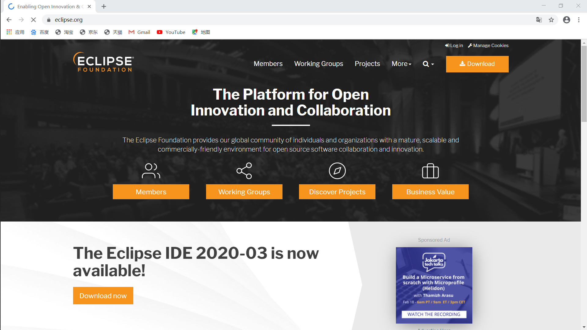
Task: Open the Projects navigation menu item
Action: [367, 64]
